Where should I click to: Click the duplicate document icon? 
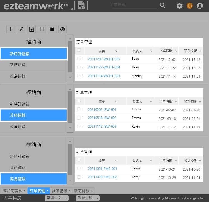pos(31,29)
